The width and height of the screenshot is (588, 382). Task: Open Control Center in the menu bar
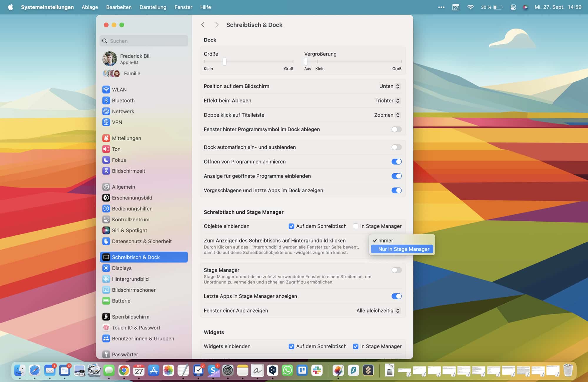point(513,7)
